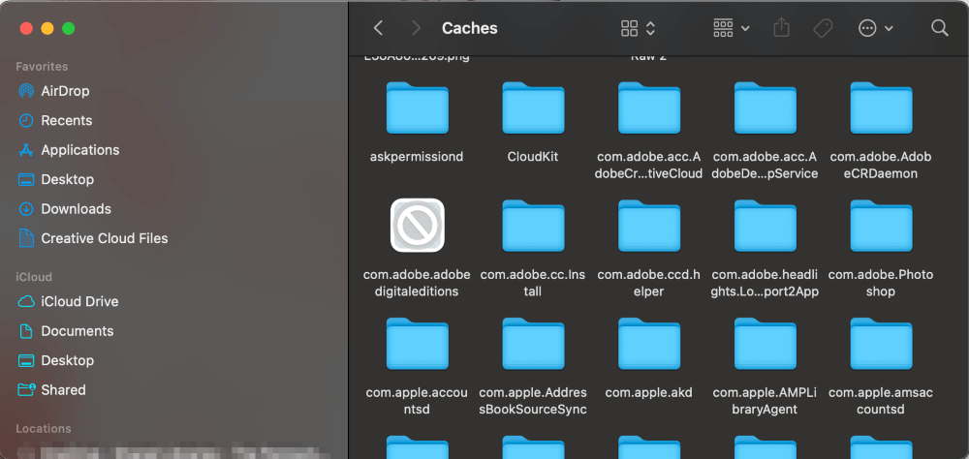Screen dimensions: 969x459
Task: Click the iCloud Drive cloud icon
Action: tap(26, 301)
